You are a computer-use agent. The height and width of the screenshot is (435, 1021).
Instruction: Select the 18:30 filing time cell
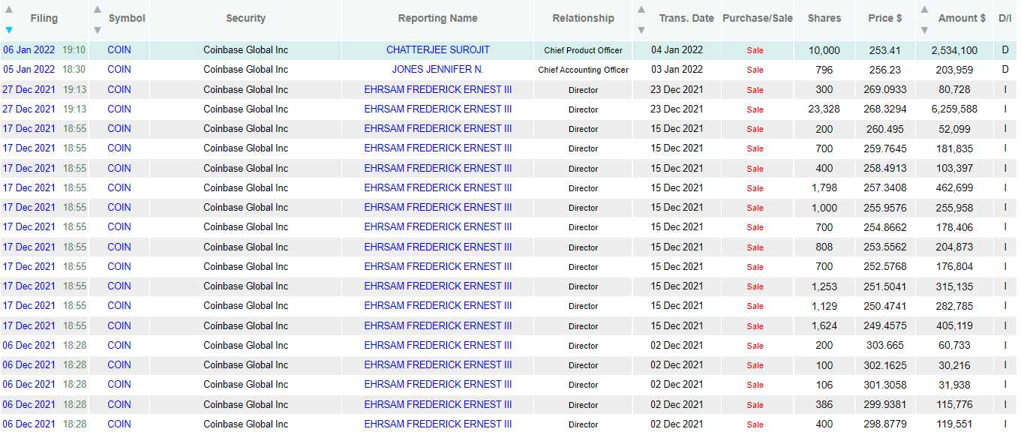(x=74, y=70)
